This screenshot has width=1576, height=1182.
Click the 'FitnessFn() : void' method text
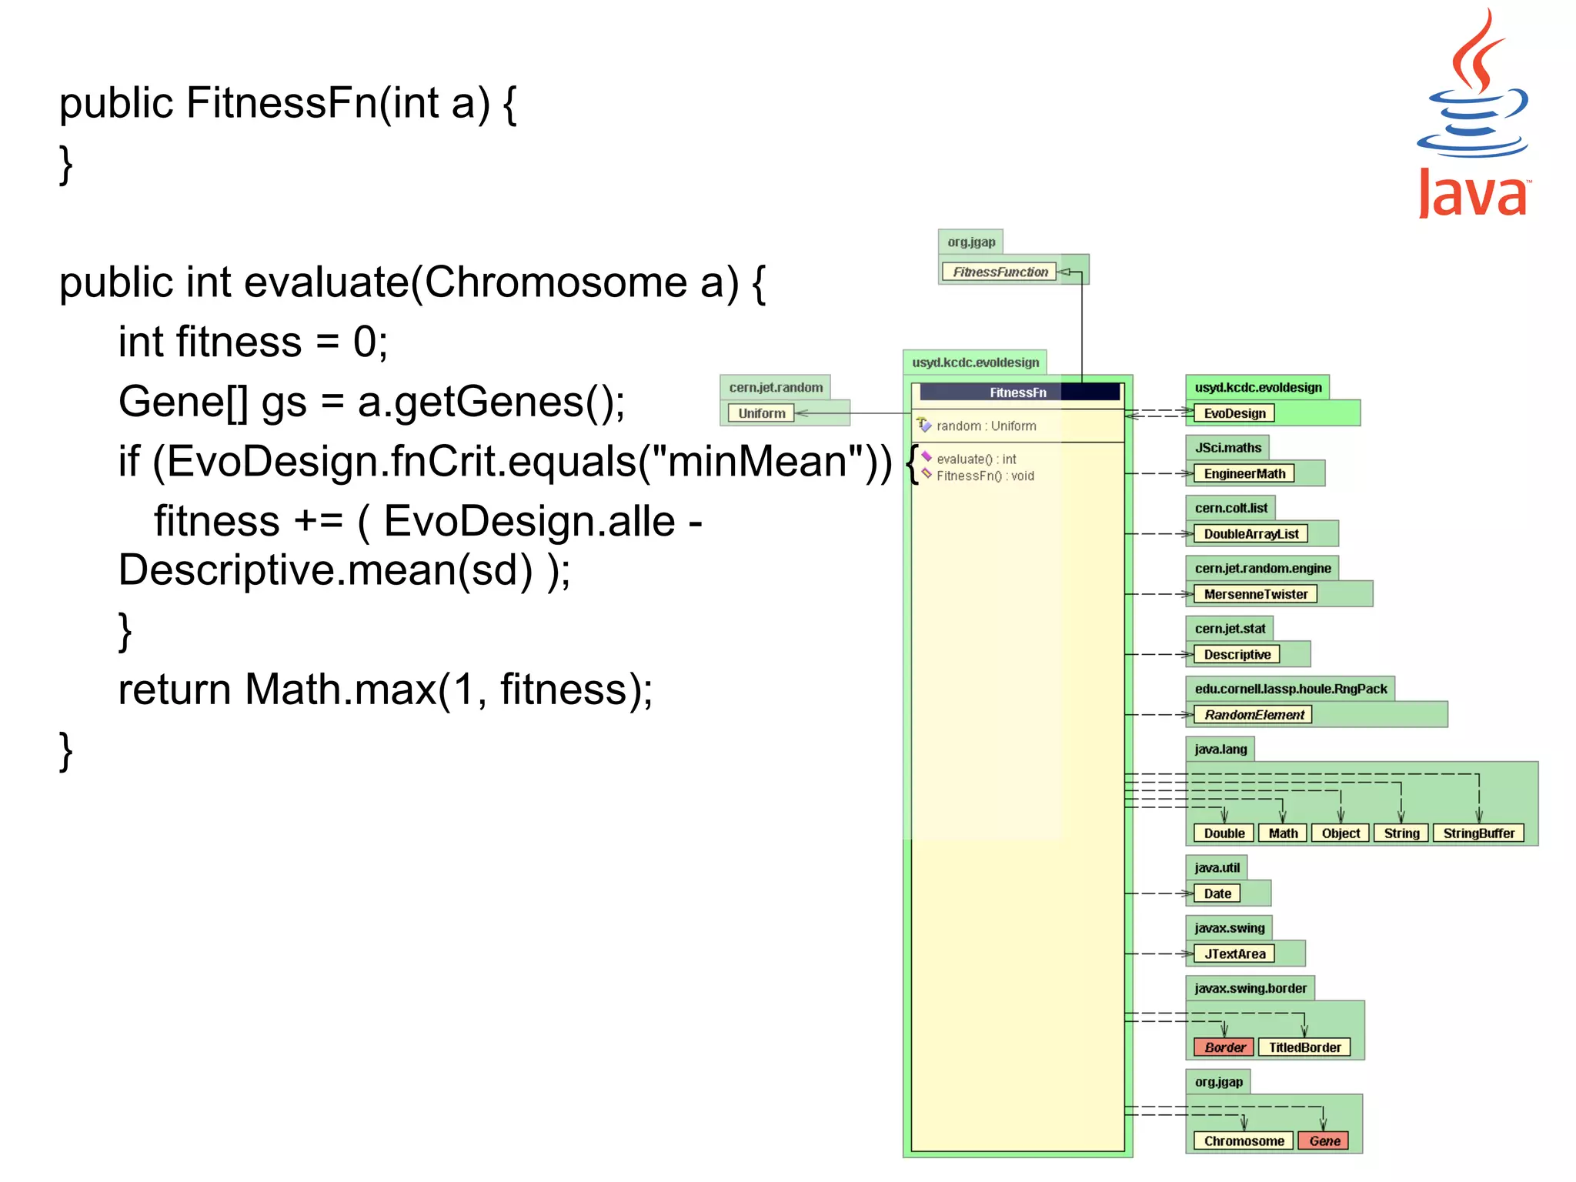[x=986, y=476]
